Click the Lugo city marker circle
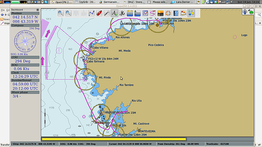The image size is (262, 147). [x=235, y=37]
